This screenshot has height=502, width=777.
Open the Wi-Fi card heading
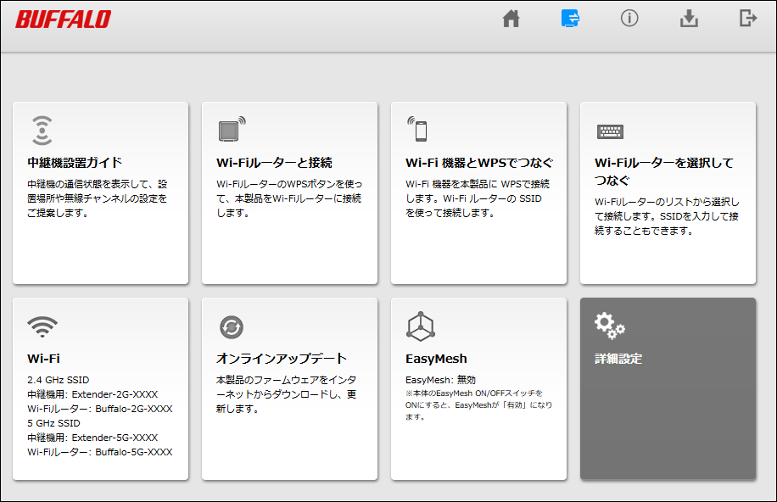click(x=43, y=359)
